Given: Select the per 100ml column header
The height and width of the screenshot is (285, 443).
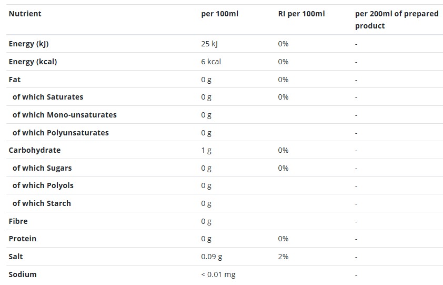Looking at the screenshot, I should point(219,14).
